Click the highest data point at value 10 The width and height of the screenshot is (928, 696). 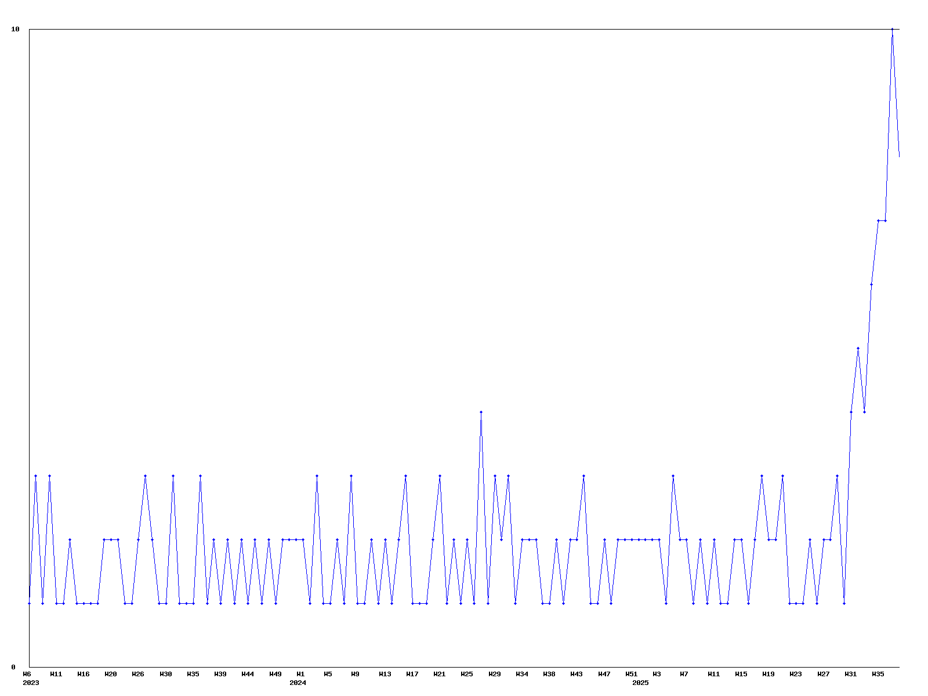[x=892, y=29]
